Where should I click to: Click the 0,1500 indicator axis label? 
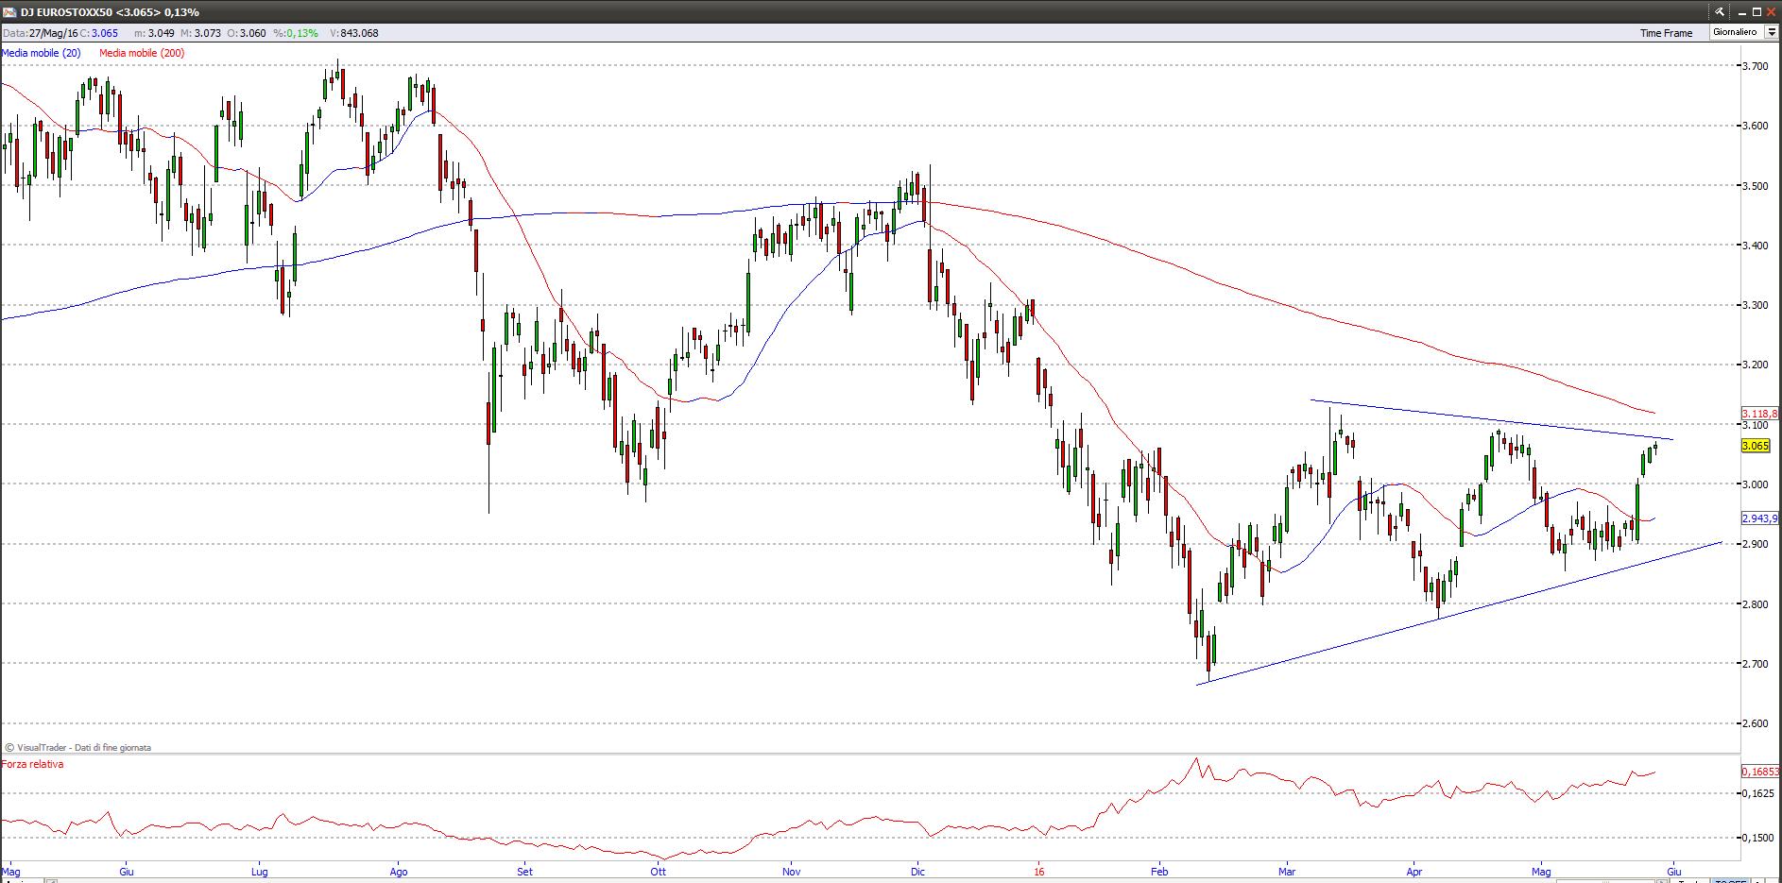(1756, 838)
